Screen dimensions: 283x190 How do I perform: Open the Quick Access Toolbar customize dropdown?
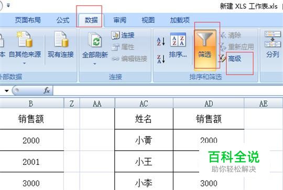click(x=8, y=5)
